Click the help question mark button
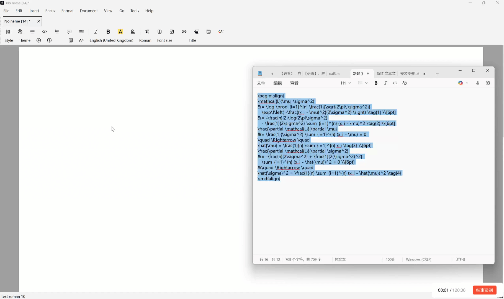 tap(49, 40)
